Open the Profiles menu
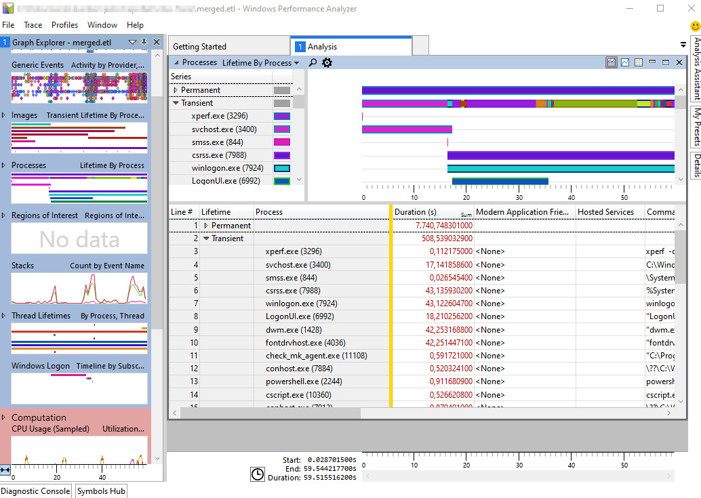 pos(64,25)
